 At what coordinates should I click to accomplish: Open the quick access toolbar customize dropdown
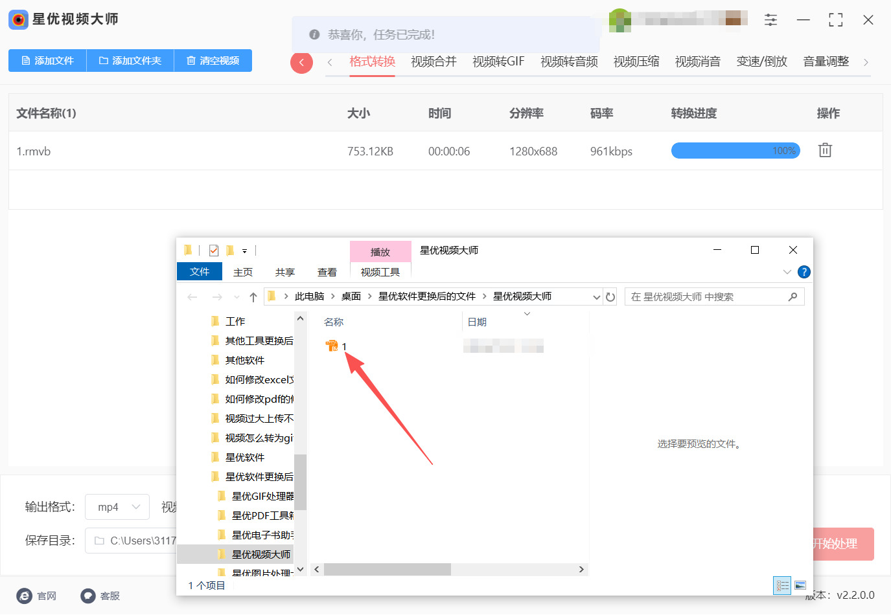pyautogui.click(x=244, y=251)
